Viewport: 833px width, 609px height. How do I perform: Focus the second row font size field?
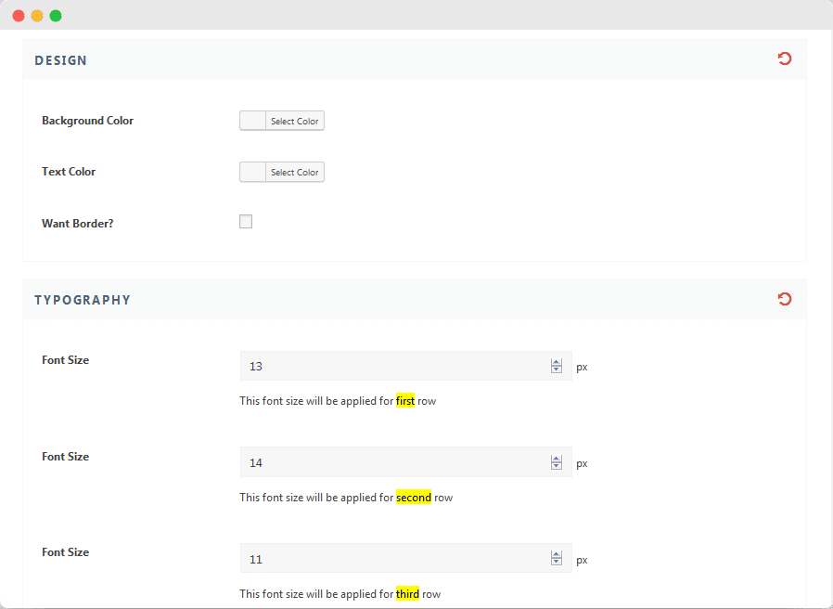pos(406,462)
